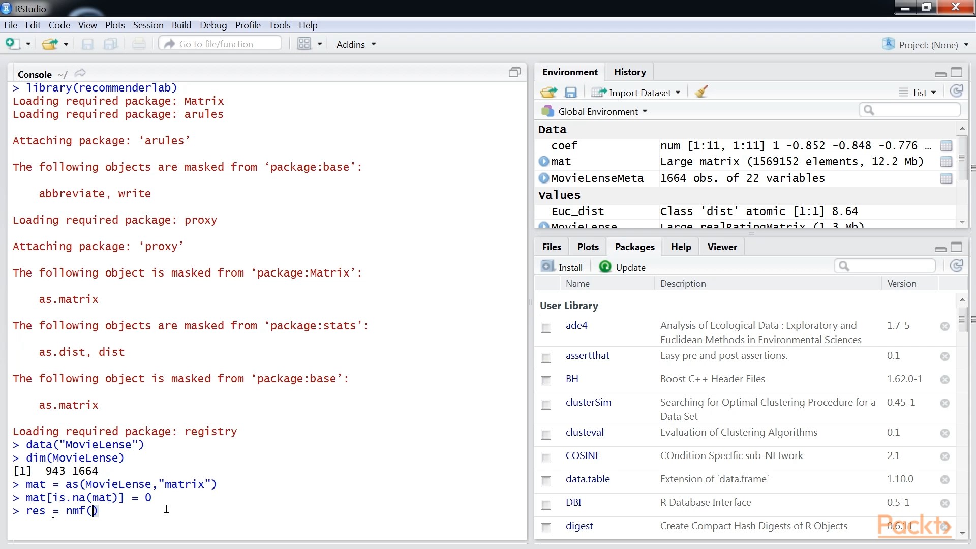Screen dimensions: 976x549
Task: Open the clusterSim package link
Action: [x=589, y=402]
